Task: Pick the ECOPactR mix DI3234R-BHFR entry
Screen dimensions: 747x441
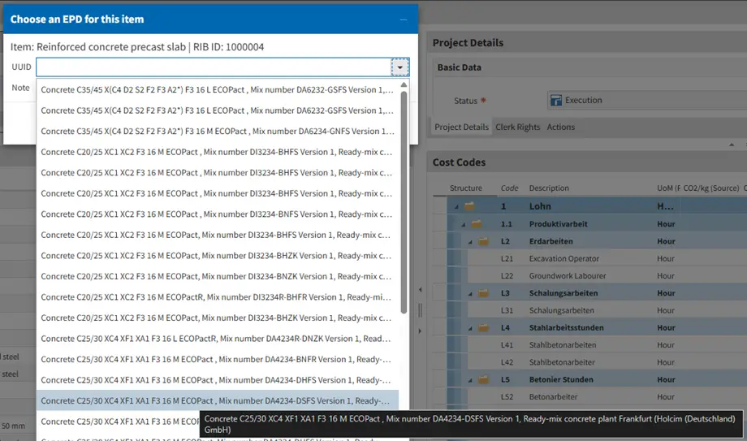Action: point(216,297)
